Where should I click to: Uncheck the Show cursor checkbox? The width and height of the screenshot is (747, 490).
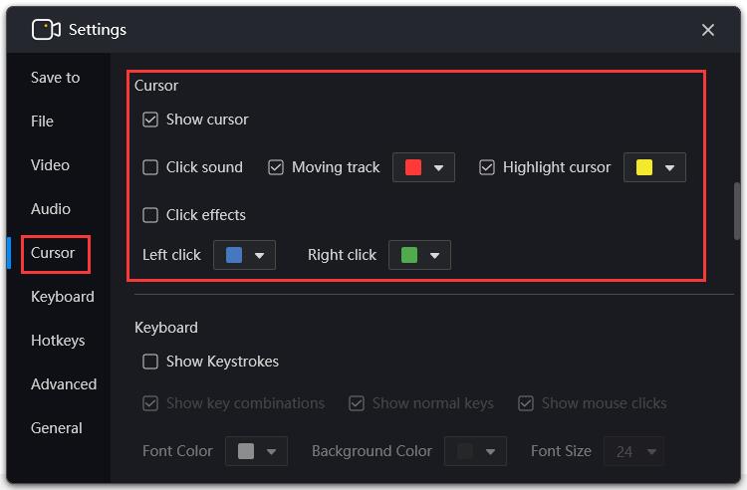(150, 120)
